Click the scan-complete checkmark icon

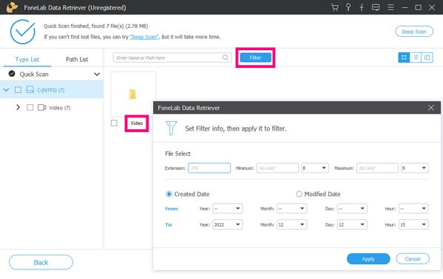click(x=23, y=32)
